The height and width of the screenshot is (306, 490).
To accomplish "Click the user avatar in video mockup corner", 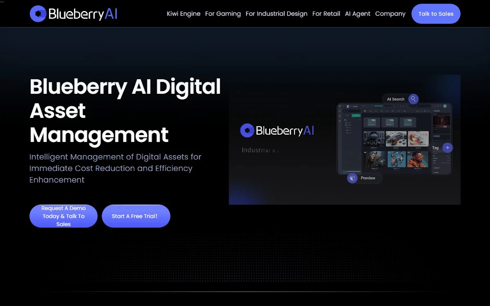I will [445, 106].
